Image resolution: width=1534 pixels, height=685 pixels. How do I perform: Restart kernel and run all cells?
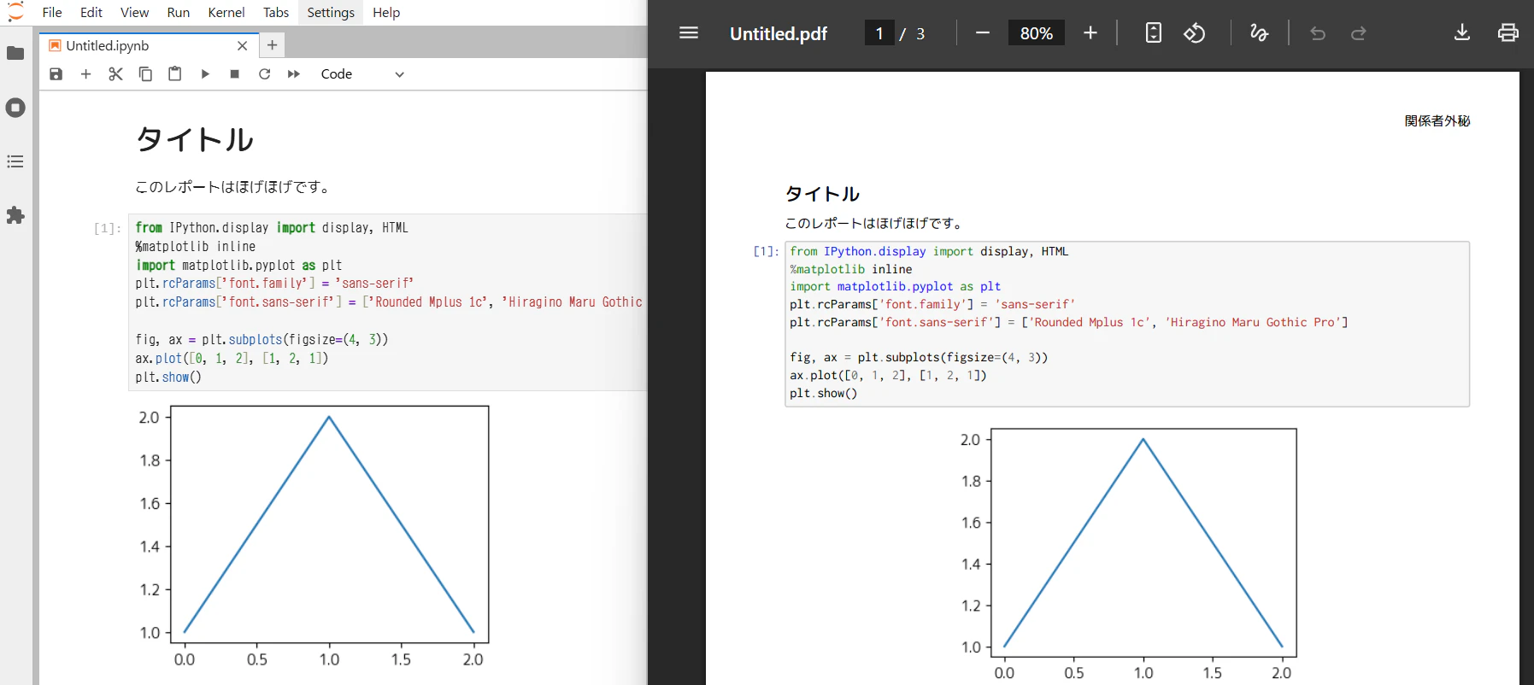pyautogui.click(x=294, y=74)
